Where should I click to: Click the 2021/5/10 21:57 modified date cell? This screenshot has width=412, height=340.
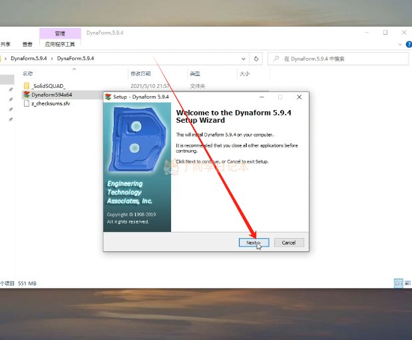point(150,86)
